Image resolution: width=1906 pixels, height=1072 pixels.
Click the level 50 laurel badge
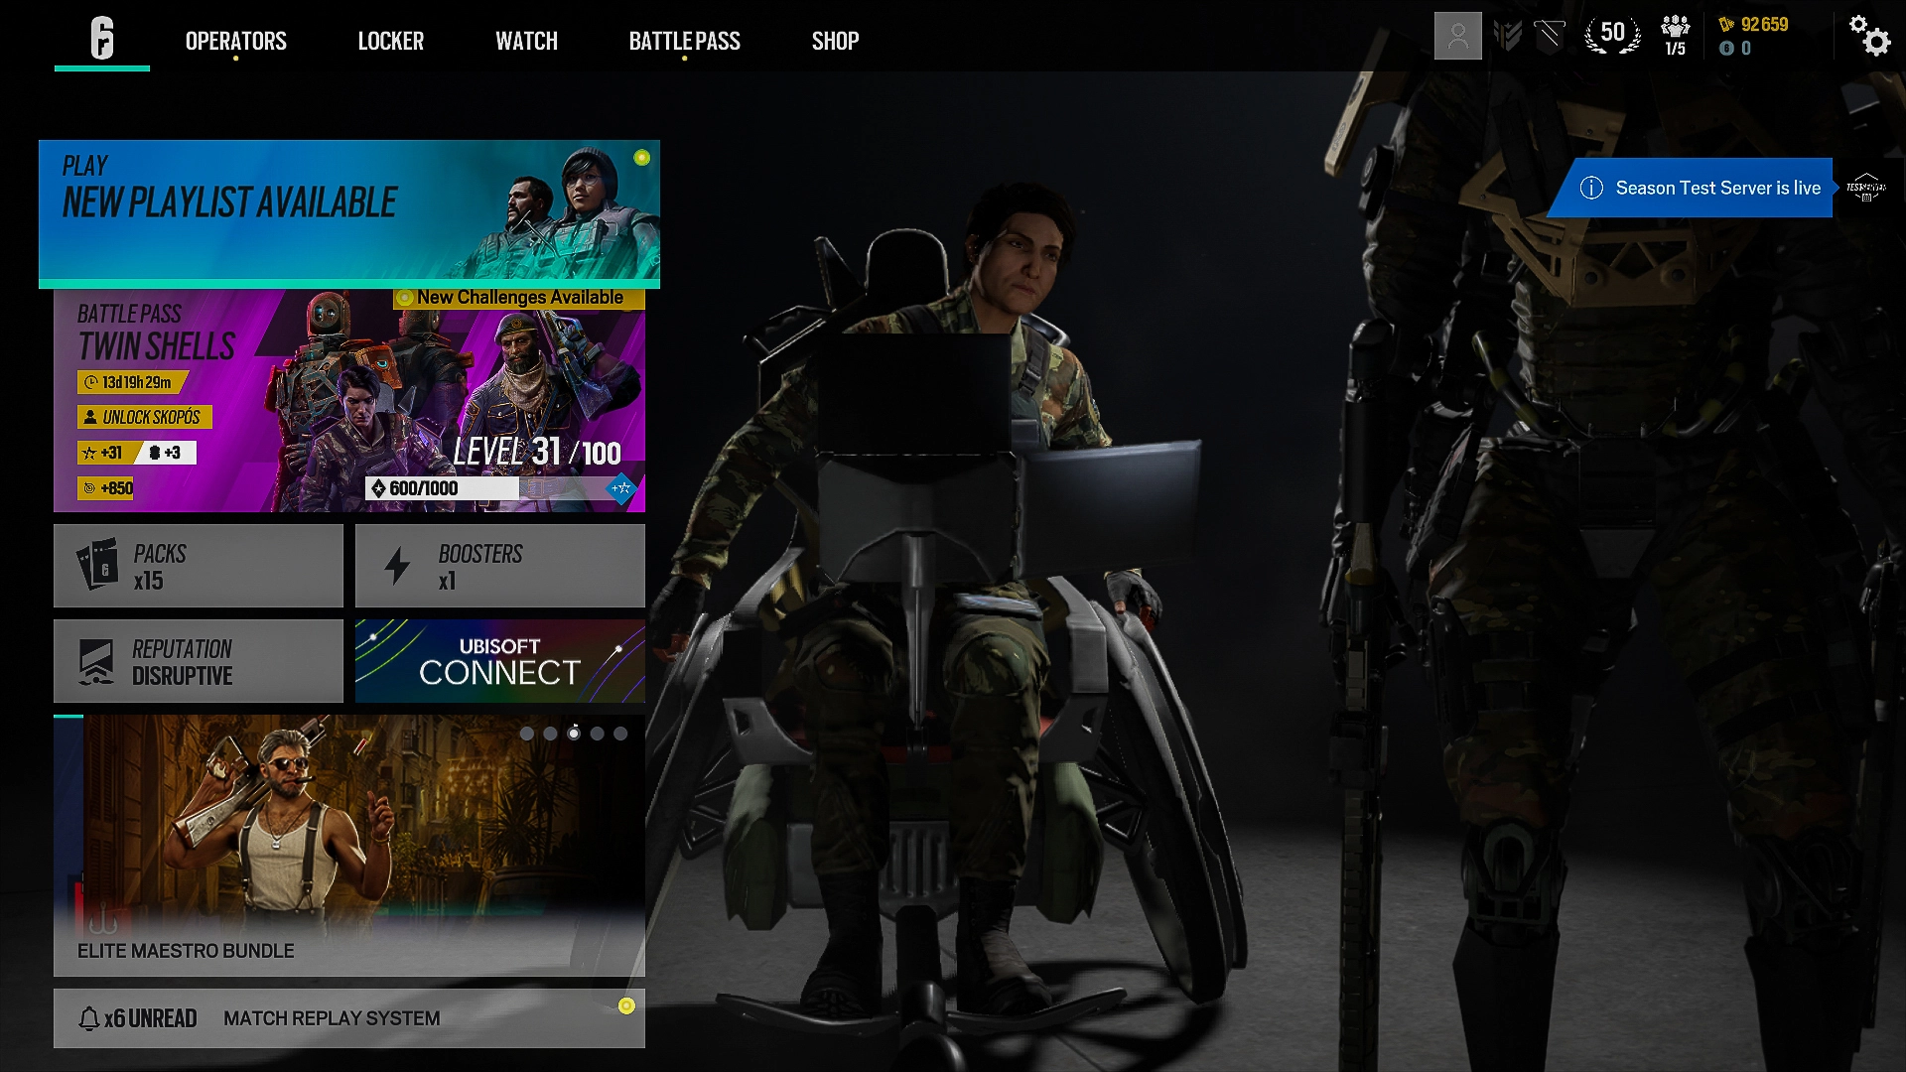(x=1612, y=36)
